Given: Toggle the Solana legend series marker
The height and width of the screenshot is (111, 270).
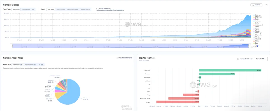Looking at the screenshot, I should [x=254, y=19].
